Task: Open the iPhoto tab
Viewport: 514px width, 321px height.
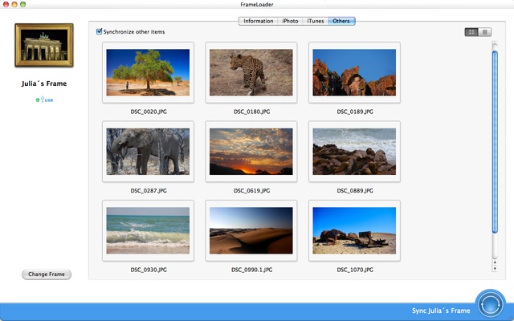Action: 290,21
